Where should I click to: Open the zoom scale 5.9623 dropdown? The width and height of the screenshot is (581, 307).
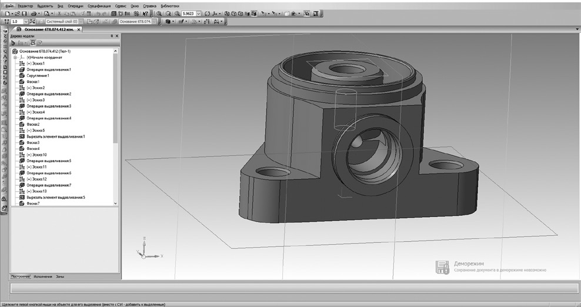pos(198,13)
